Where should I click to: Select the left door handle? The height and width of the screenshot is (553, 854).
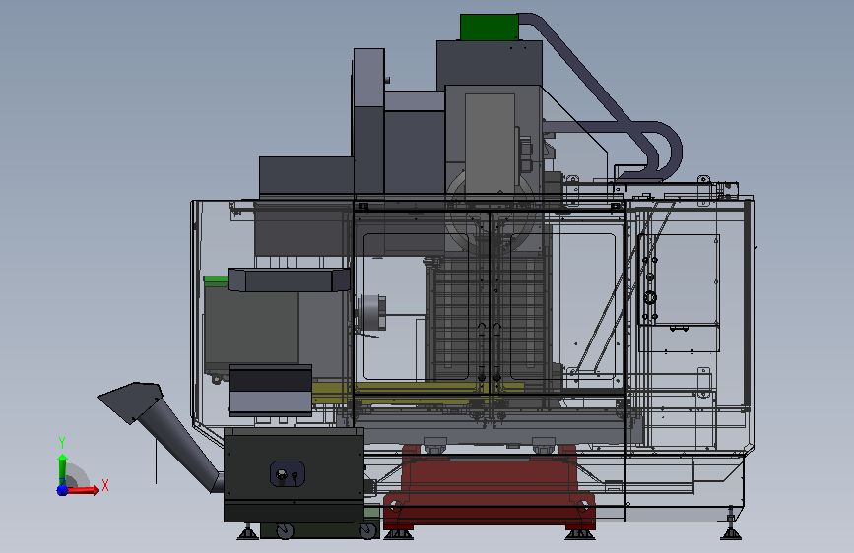482,352
